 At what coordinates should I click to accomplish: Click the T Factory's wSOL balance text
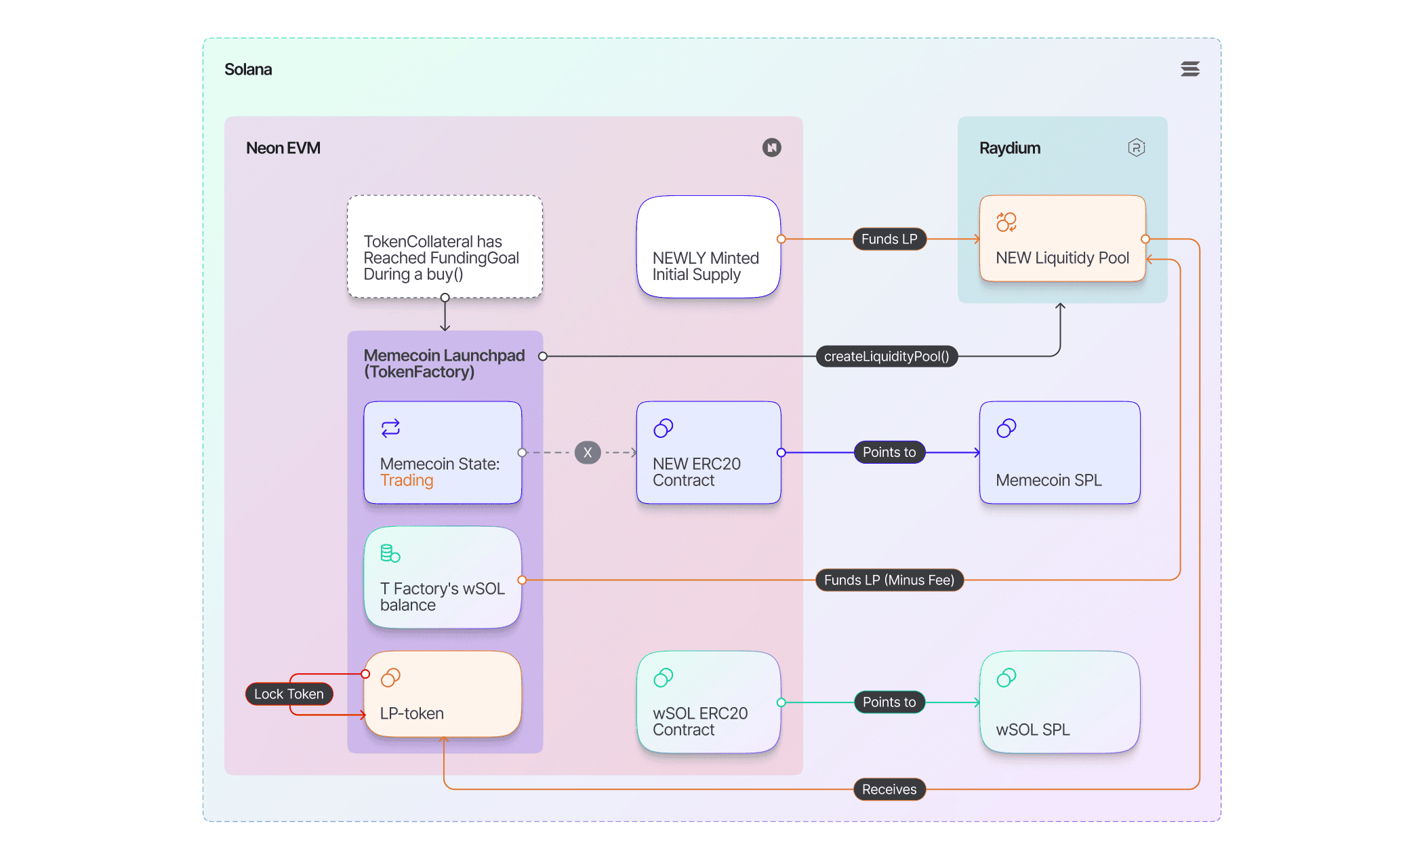point(443,597)
